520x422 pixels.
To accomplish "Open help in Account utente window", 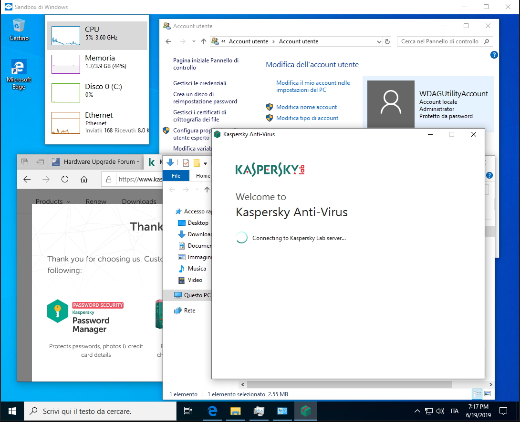I will 494,55.
